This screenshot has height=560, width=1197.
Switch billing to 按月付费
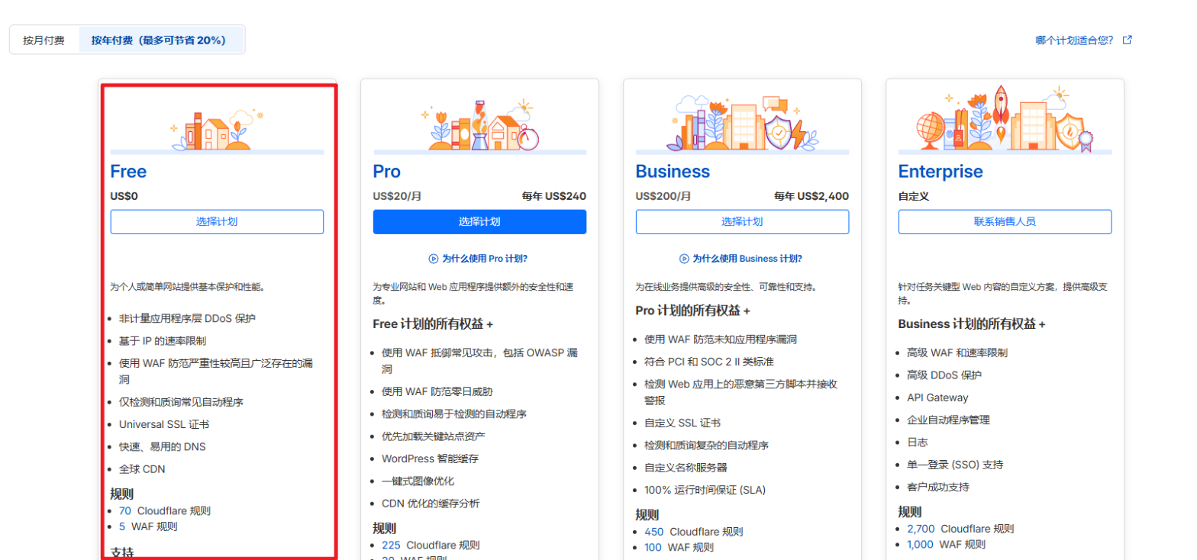44,40
